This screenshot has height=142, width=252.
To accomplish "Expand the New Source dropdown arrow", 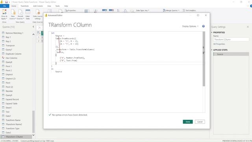I will (x=16, y=19).
